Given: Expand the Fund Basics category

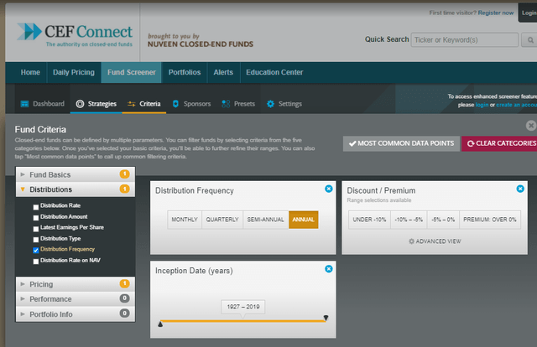Looking at the screenshot, I should point(50,174).
